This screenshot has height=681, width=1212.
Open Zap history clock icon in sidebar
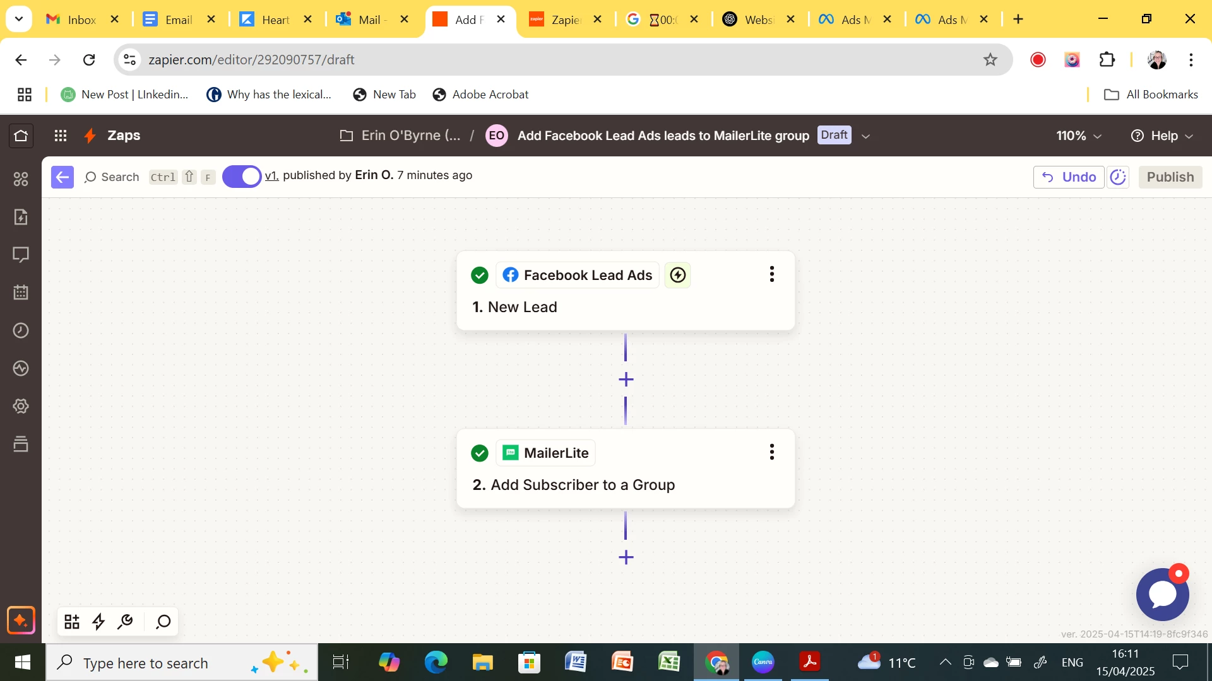point(21,330)
